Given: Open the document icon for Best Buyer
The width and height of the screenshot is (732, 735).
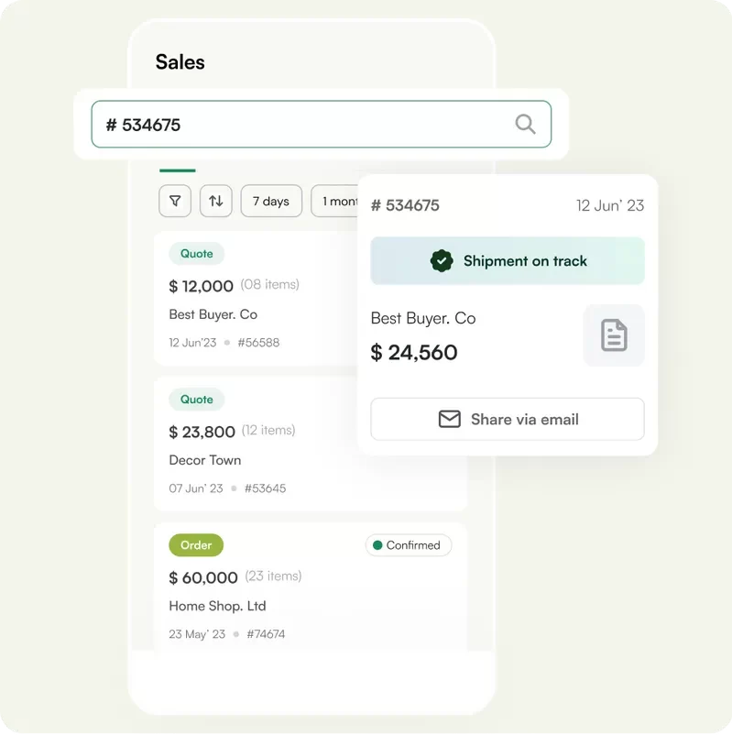Looking at the screenshot, I should coord(614,335).
